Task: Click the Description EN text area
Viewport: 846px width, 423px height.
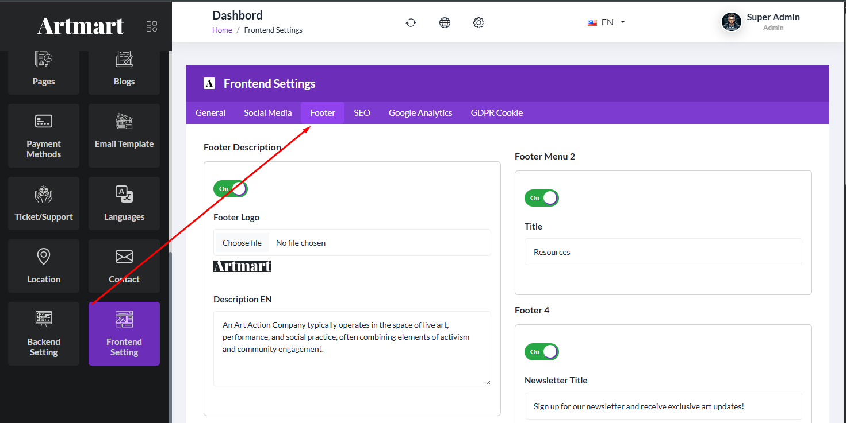Action: point(352,348)
